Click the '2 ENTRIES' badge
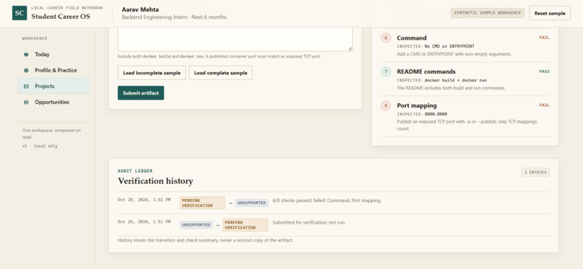 point(535,172)
